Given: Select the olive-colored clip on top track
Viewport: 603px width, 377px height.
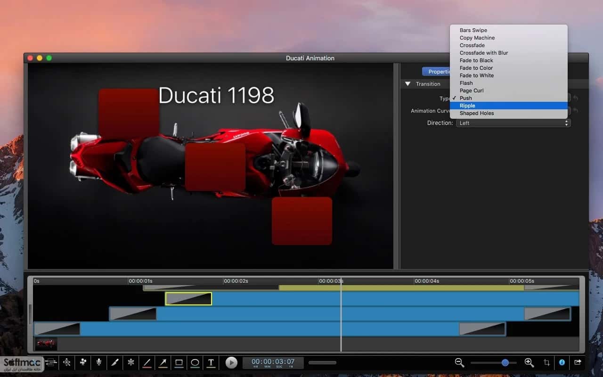Looking at the screenshot, I should coord(401,287).
